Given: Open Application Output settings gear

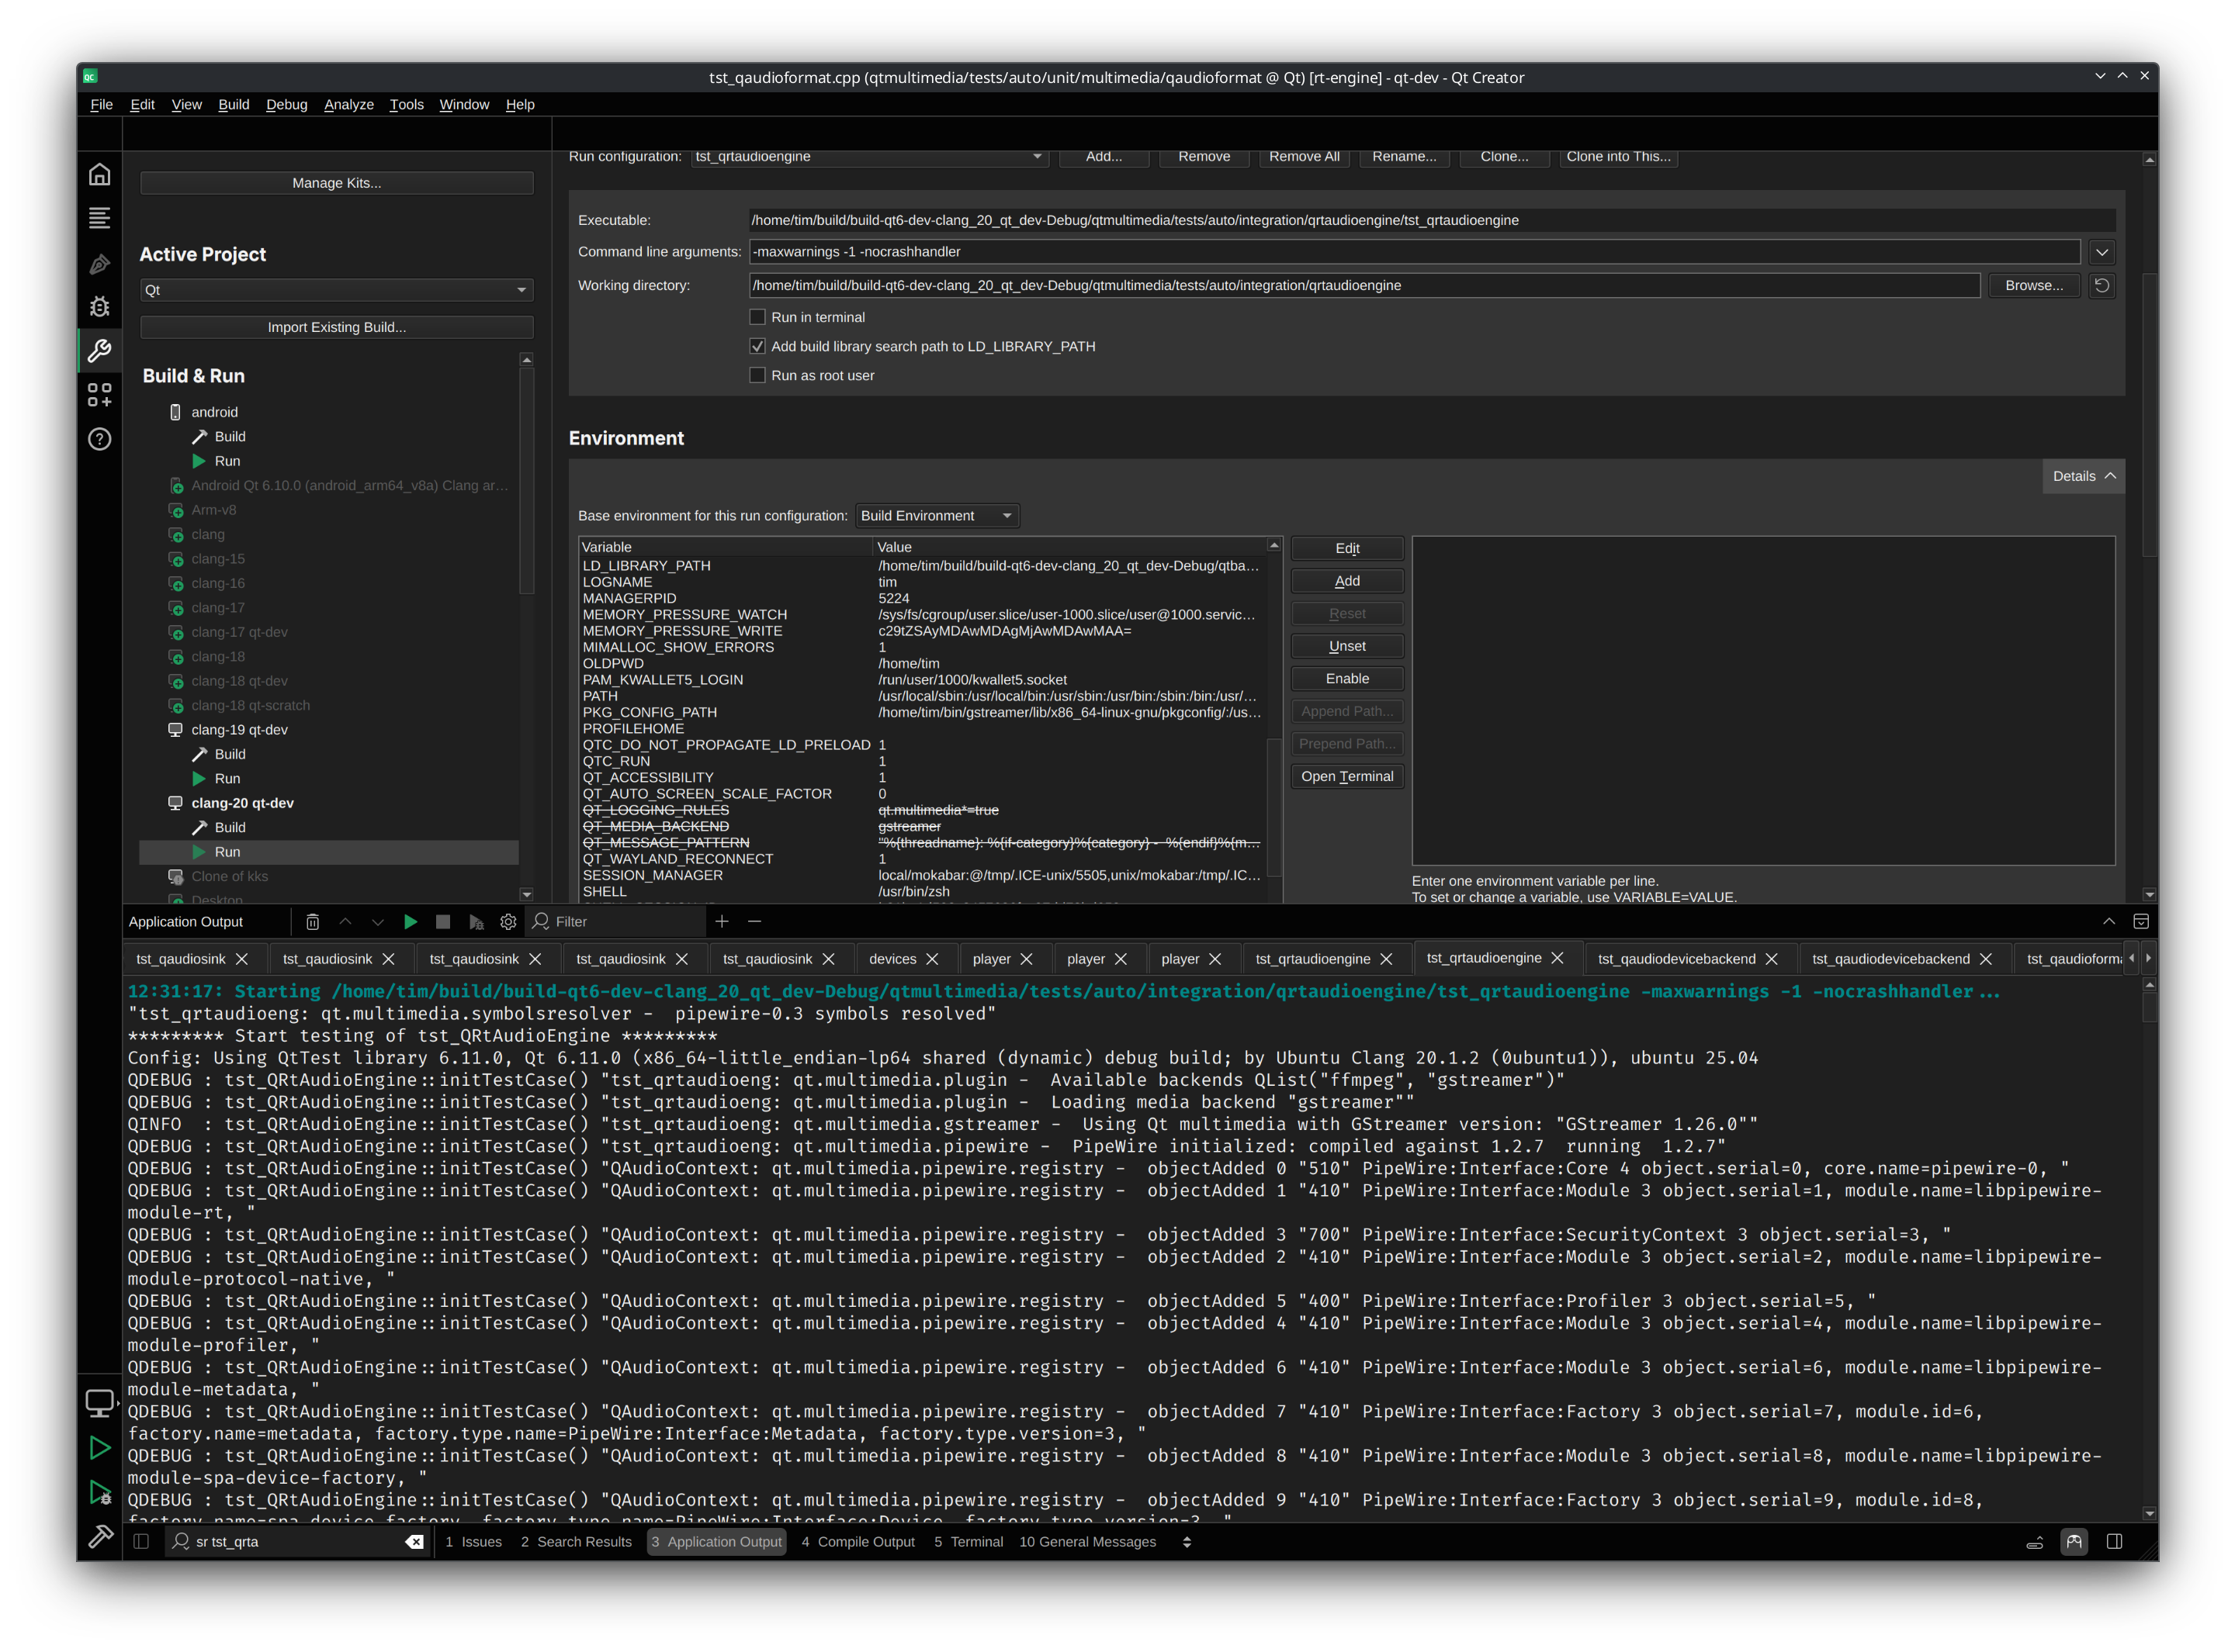Looking at the screenshot, I should 508,922.
